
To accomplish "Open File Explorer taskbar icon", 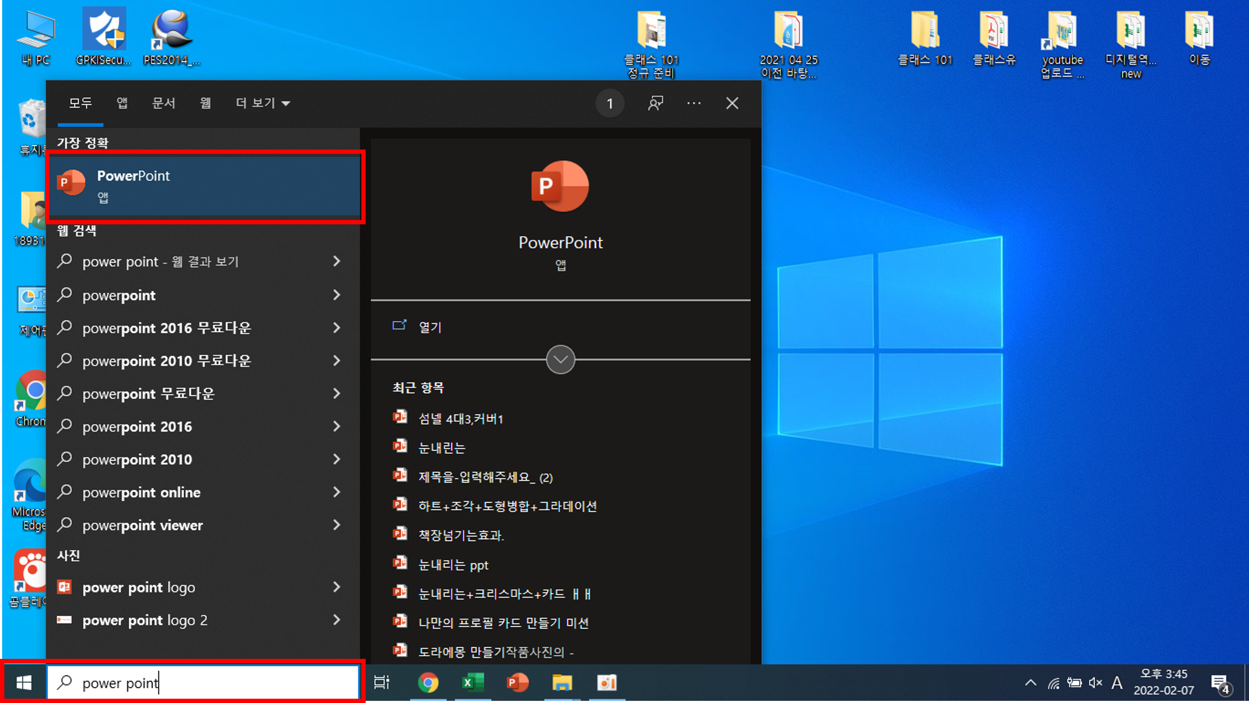I will click(x=562, y=683).
